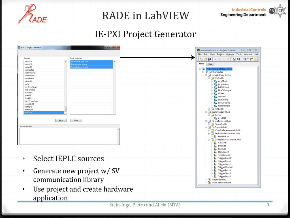Select rade-02 in the Devices list
Screen dimensions: 290x218
click(x=44, y=95)
